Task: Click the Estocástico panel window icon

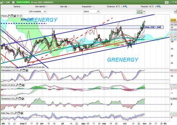Action: [x=24, y=70]
